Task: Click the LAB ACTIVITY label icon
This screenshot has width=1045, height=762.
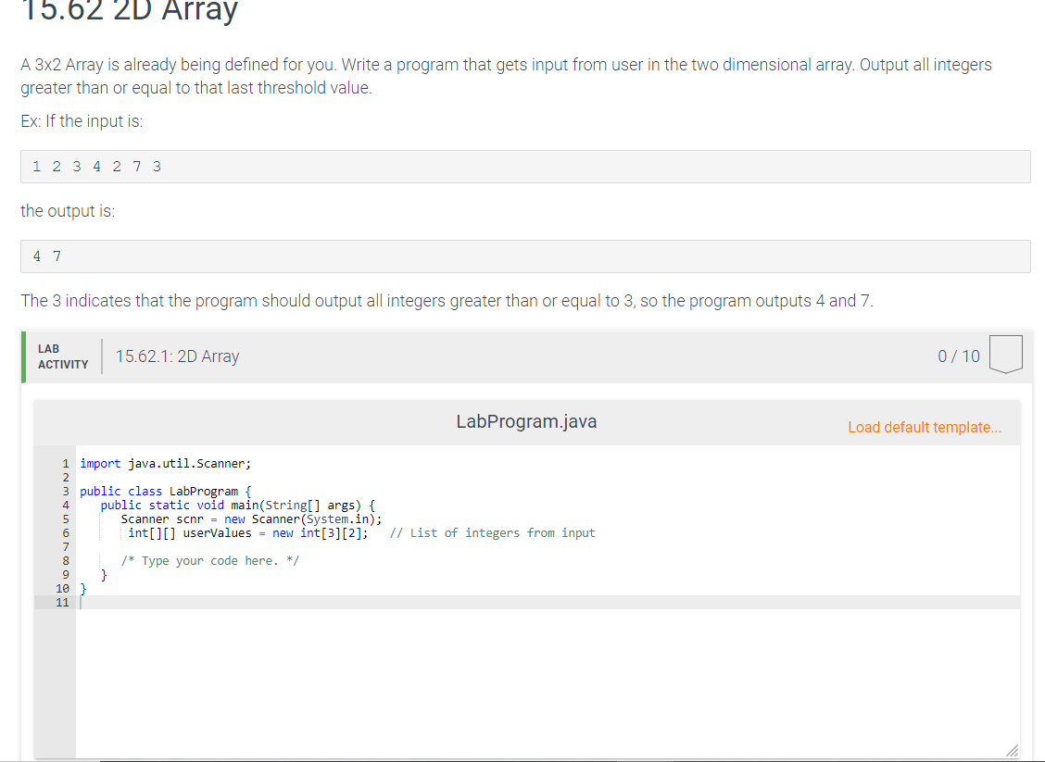Action: [62, 356]
